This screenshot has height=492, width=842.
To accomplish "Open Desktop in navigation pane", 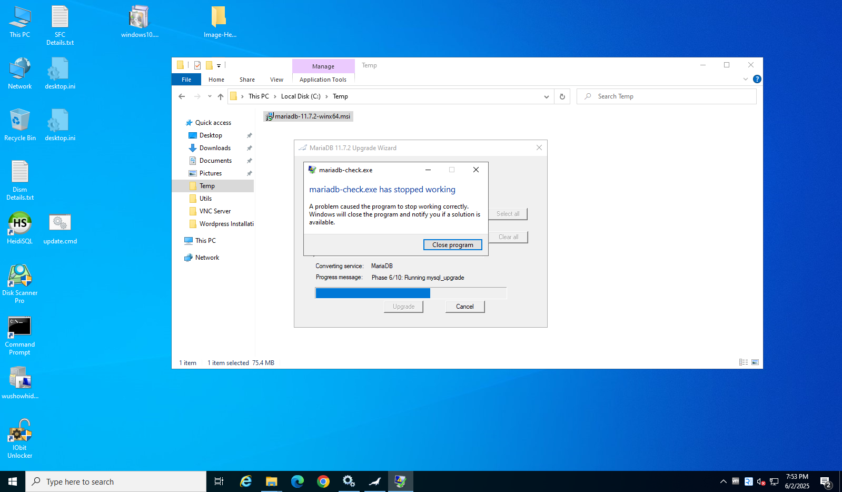I will point(211,135).
